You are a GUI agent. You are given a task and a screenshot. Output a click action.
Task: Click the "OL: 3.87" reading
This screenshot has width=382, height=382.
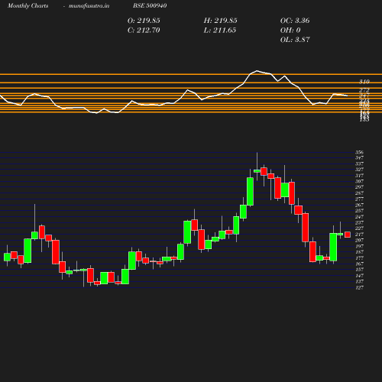pyautogui.click(x=295, y=40)
